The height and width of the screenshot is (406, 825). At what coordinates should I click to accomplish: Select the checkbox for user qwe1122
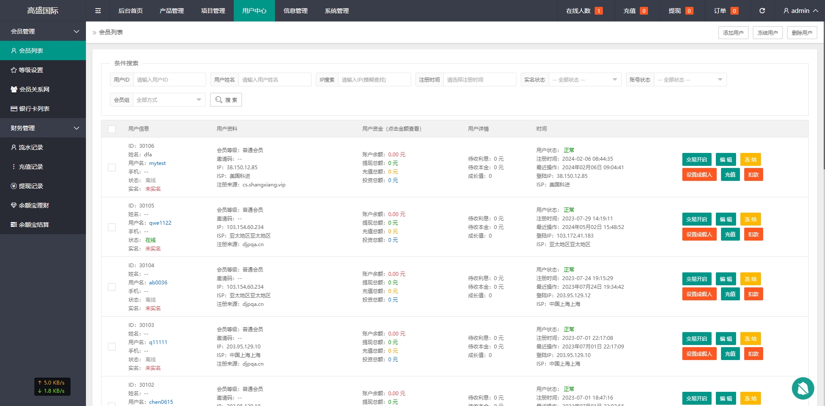point(112,227)
